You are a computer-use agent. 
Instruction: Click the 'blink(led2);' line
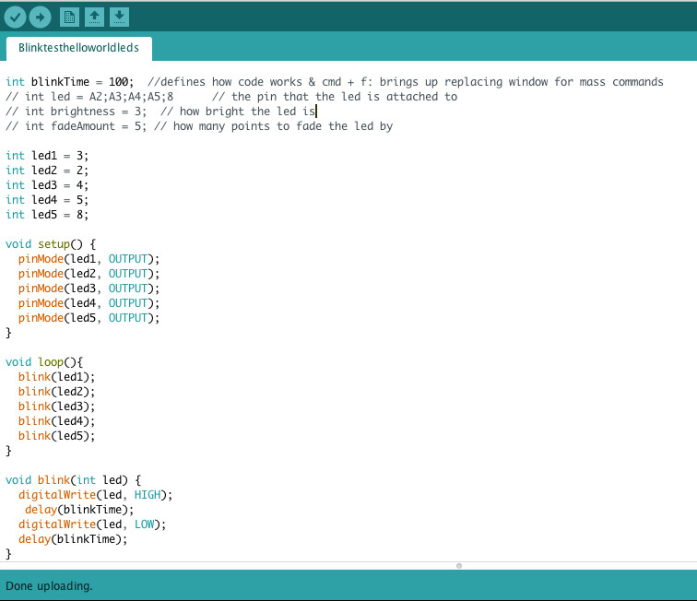point(56,392)
